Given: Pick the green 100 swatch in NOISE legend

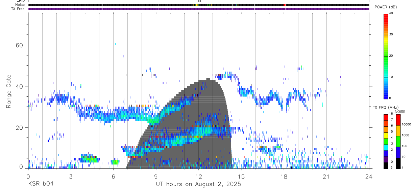Looking at the screenshot, I should [x=398, y=141].
